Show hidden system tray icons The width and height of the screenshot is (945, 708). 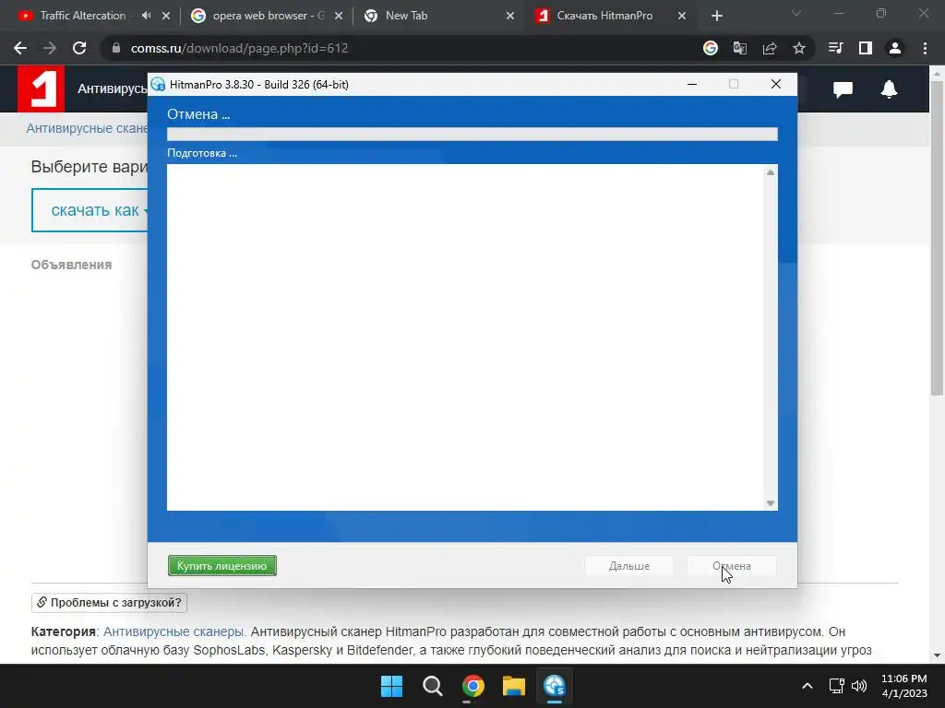coord(807,686)
